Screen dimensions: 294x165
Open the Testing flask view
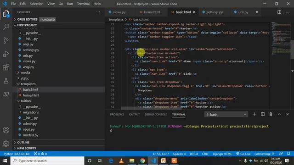[x=6, y=81]
